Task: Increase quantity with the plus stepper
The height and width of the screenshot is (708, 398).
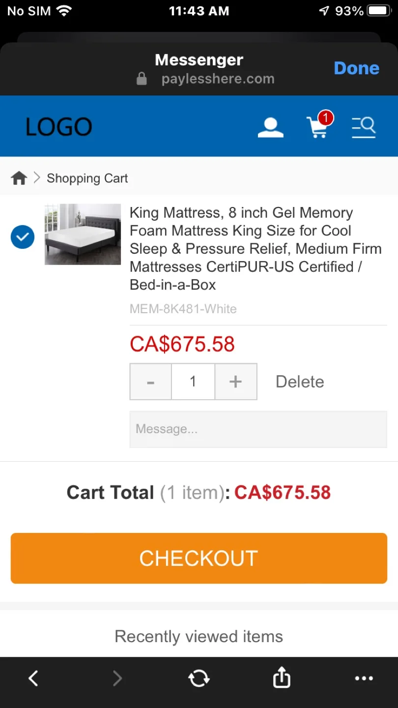Action: (x=235, y=382)
